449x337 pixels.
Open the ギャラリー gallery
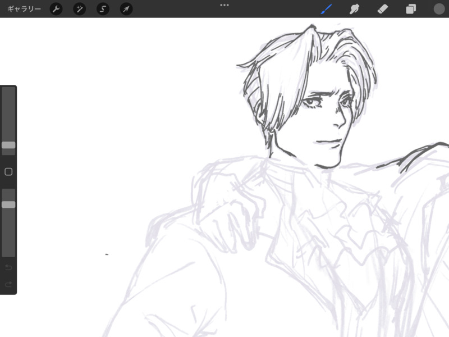click(24, 9)
